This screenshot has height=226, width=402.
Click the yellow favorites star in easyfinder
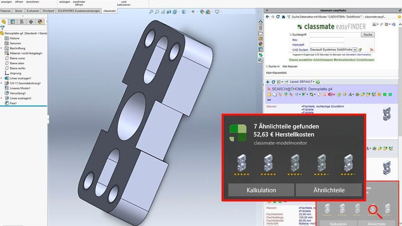[399, 17]
